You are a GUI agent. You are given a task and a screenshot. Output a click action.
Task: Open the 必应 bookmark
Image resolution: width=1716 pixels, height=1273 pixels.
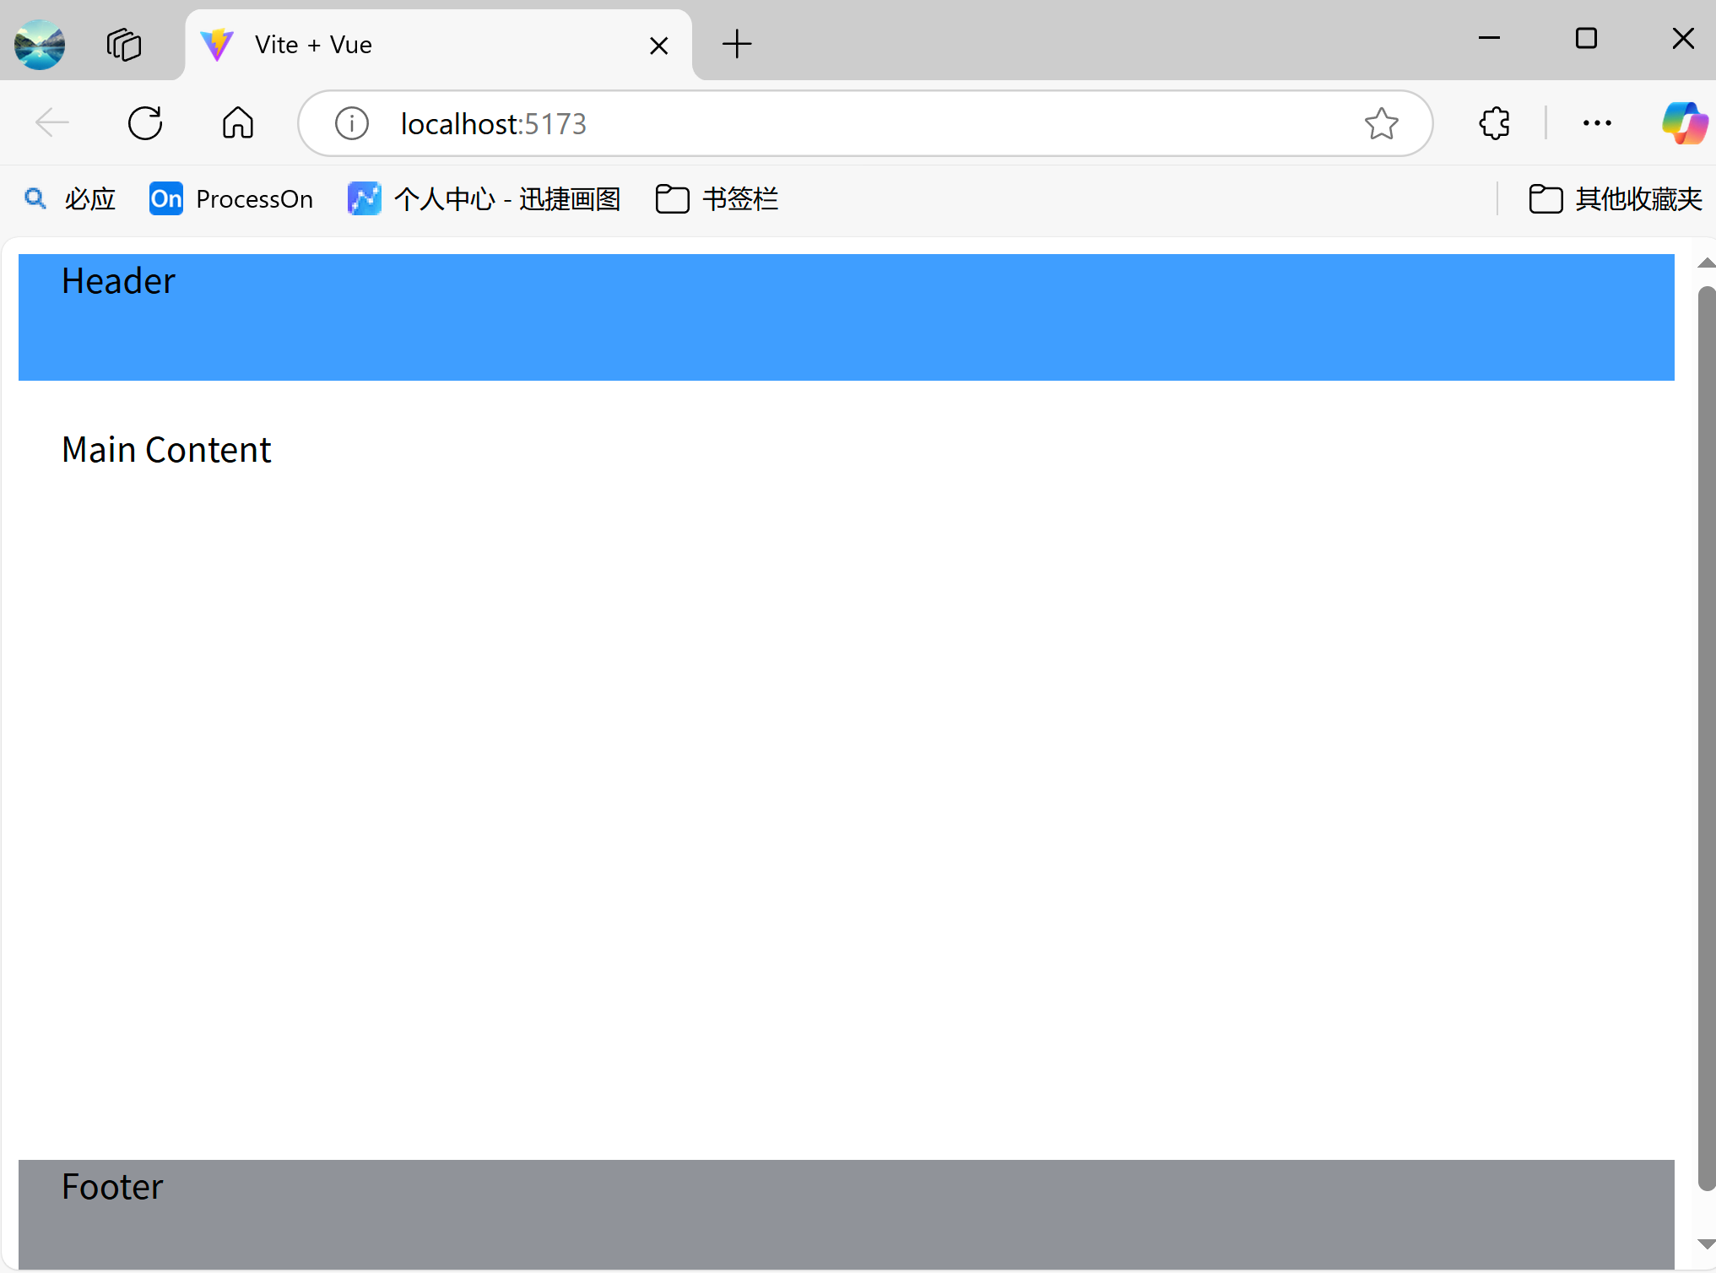71,199
